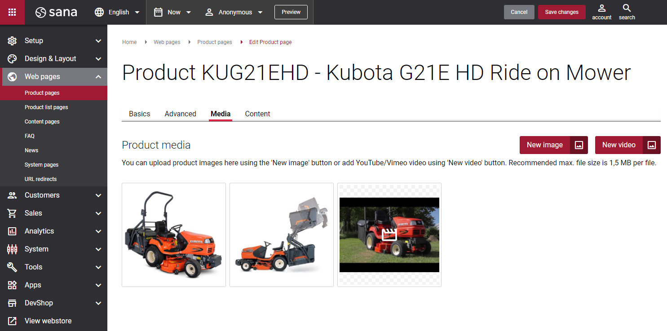This screenshot has height=331, width=667.
Task: Click the System sliders icon
Action: click(12, 249)
